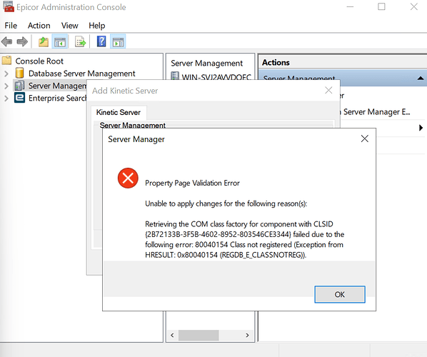This screenshot has height=357, width=427.
Task: Open the View menu
Action: coord(70,26)
